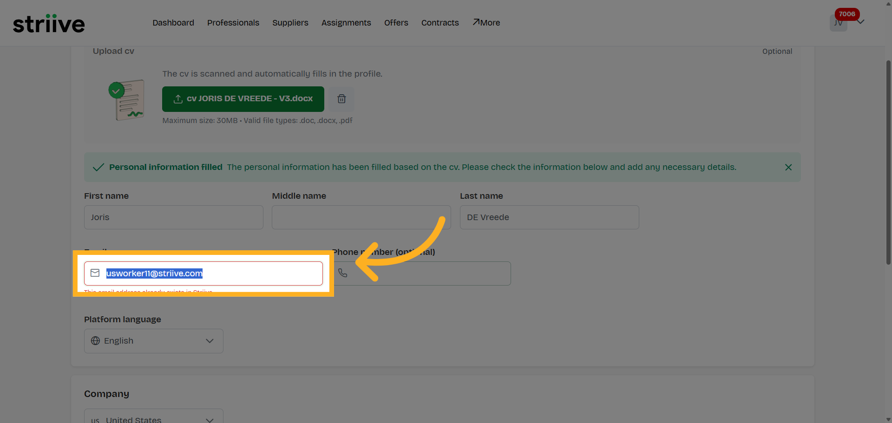Click the cv JORIS DE VREEDE - V3.docx button

point(243,99)
